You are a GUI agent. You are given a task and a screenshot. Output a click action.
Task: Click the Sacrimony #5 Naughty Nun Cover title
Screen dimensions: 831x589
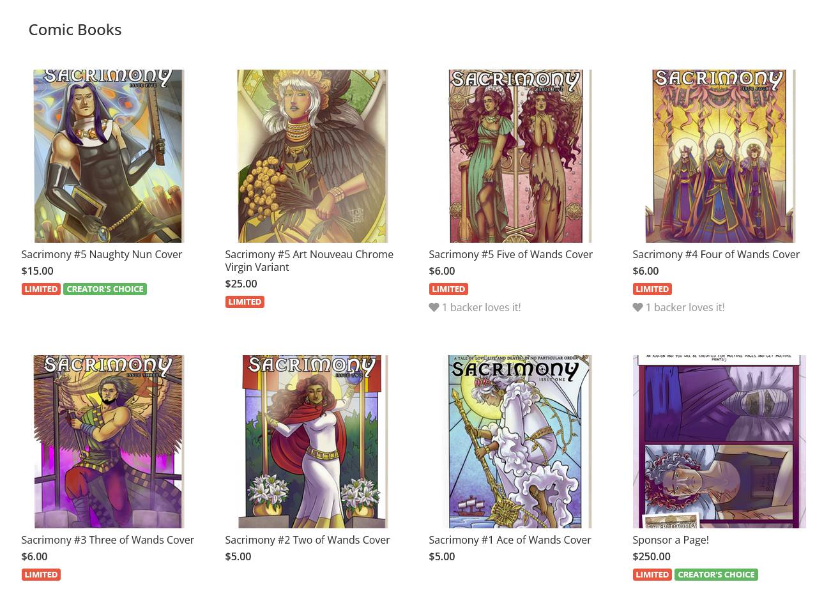(102, 254)
